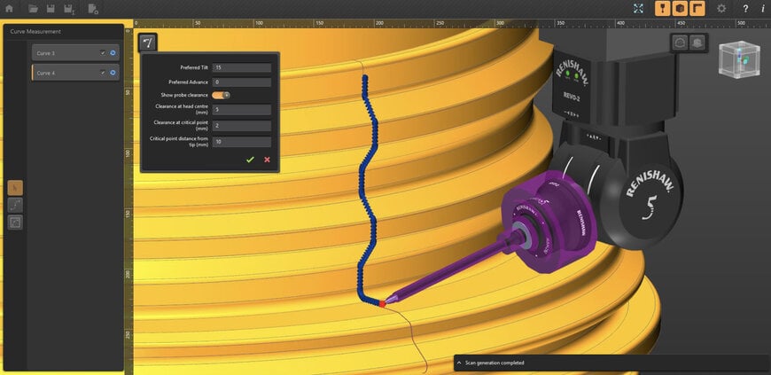This screenshot has width=771, height=375.
Task: Open settings with the gear icon
Action: 720,8
